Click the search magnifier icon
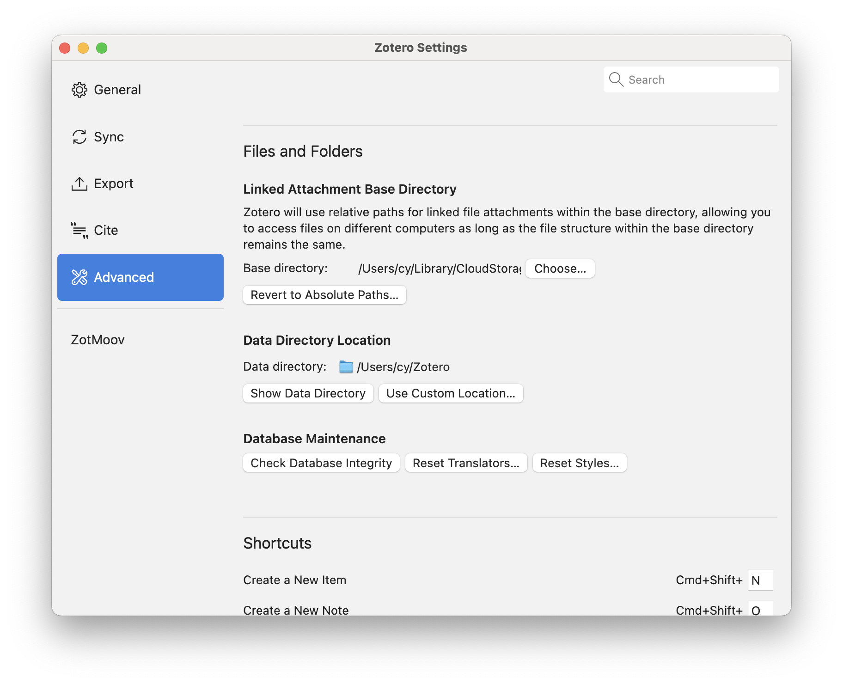The image size is (843, 684). (616, 79)
